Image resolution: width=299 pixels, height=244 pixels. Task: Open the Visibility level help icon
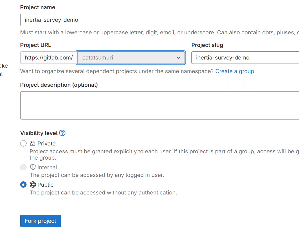62,133
